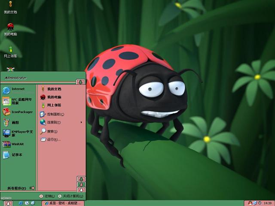Image resolution: width=275 pixels, height=206 pixels.
Task: Open 网上邻居 in start menu right pane
Action: pos(61,105)
